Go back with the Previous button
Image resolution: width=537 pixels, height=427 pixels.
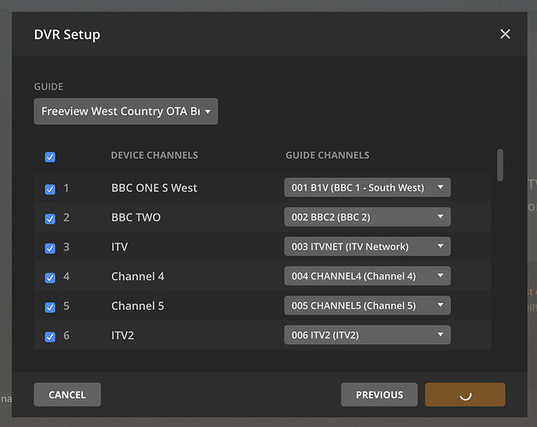pyautogui.click(x=379, y=395)
